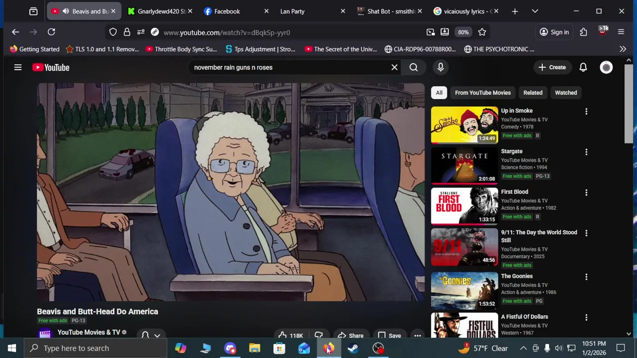Open the account avatar menu
Viewport: 637px width, 358px height.
coord(606,67)
